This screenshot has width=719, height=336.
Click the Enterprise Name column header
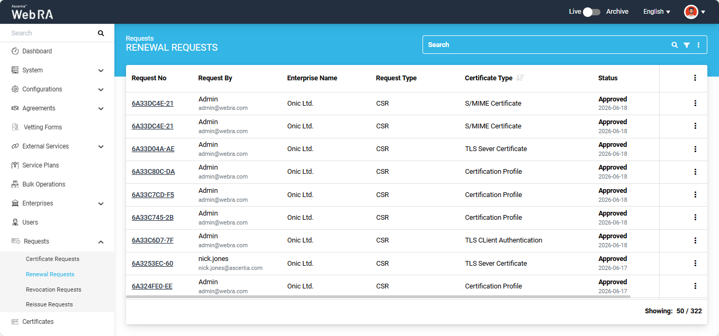(x=312, y=78)
